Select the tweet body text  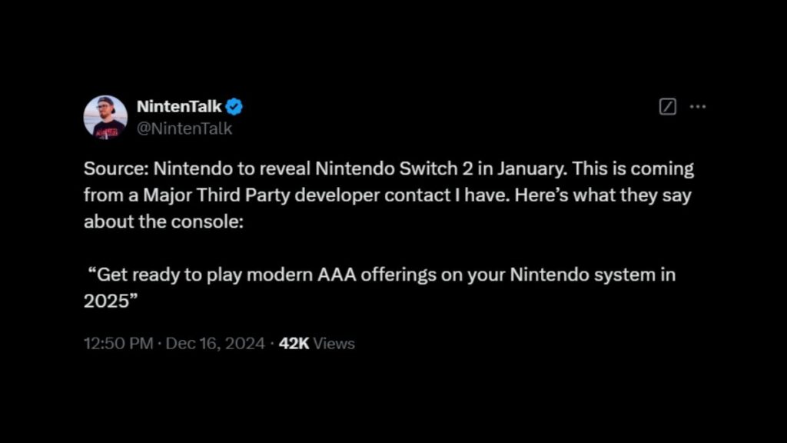click(x=384, y=195)
